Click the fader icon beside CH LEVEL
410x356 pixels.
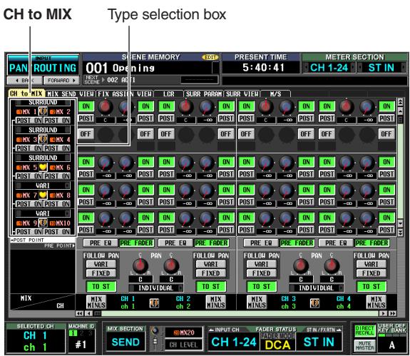pos(155,342)
